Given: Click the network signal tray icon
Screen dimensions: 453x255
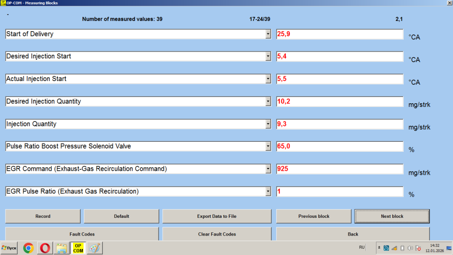Looking at the screenshot, I should [x=394, y=248].
